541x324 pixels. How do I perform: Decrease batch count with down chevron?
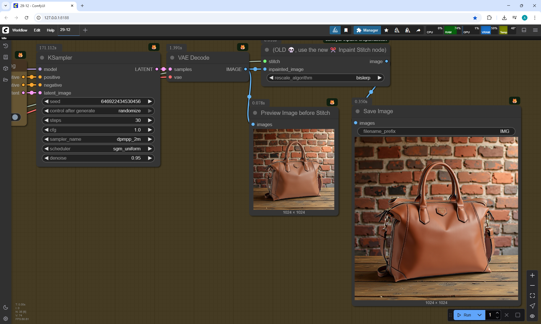[497, 317]
